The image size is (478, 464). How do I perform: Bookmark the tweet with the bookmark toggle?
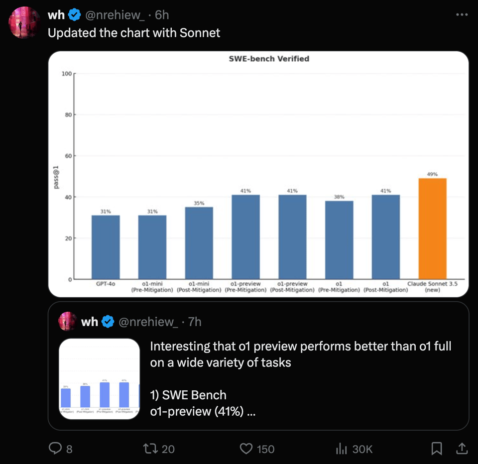coord(437,449)
